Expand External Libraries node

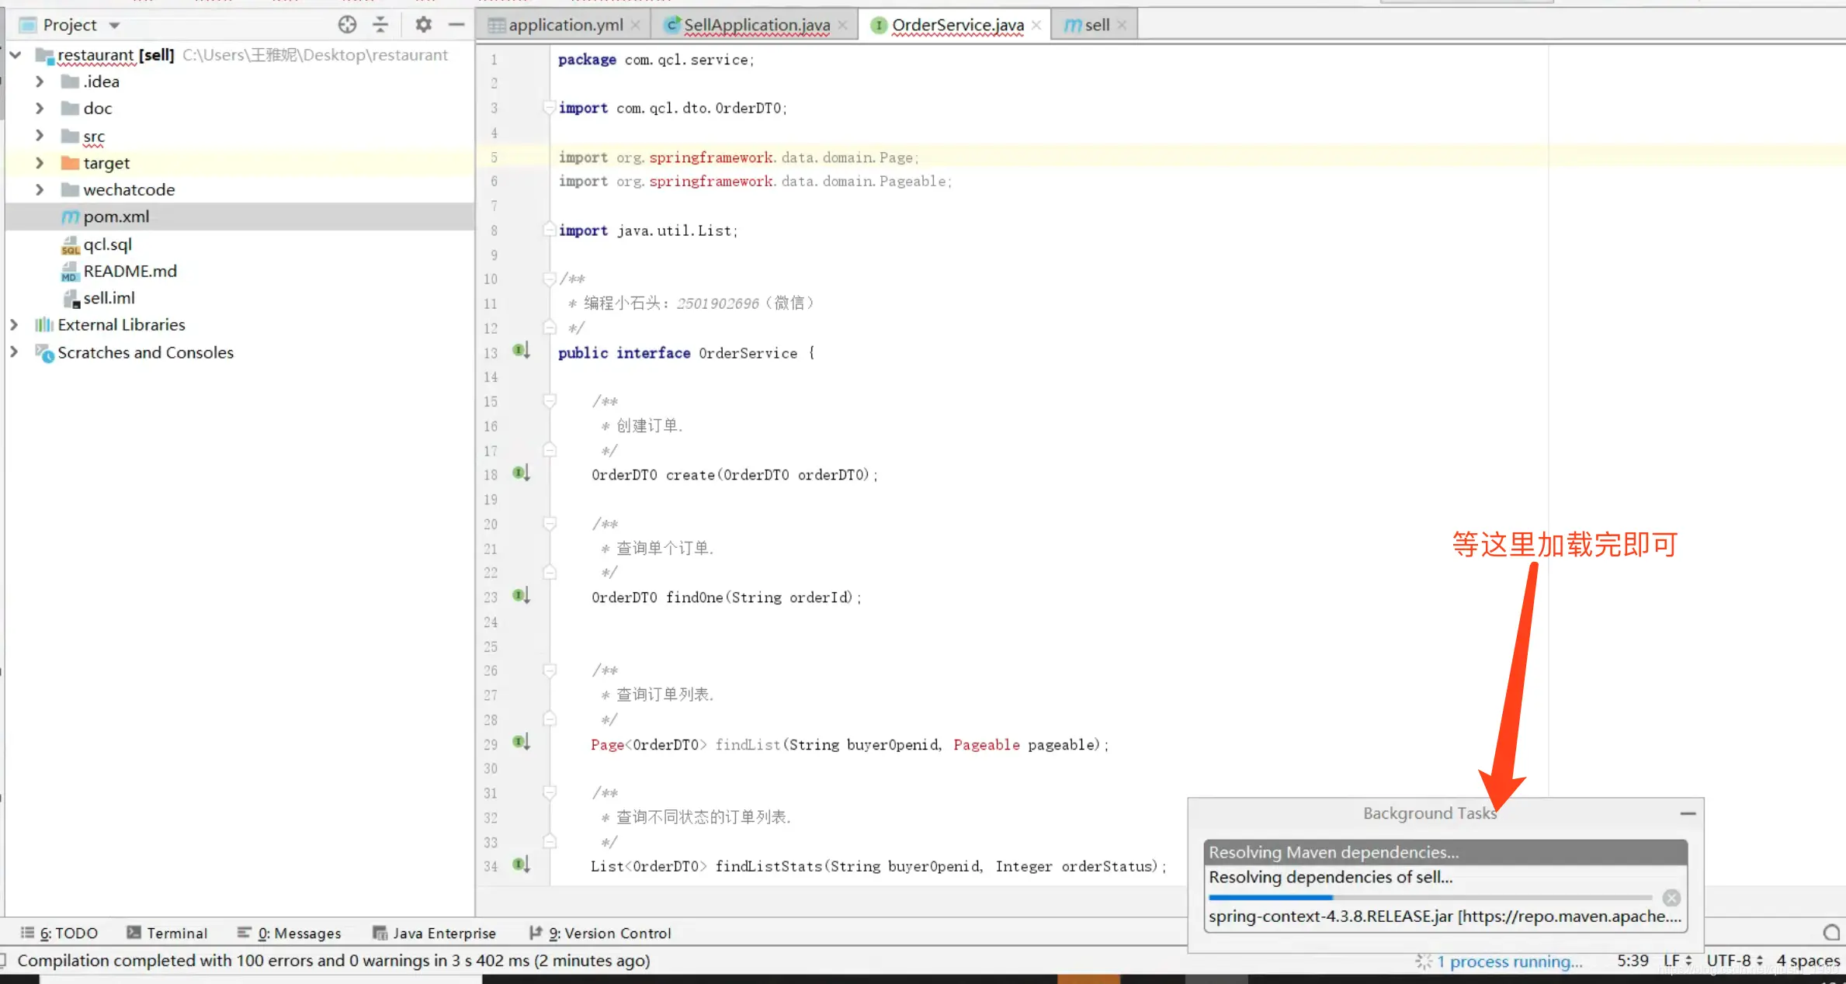point(14,324)
